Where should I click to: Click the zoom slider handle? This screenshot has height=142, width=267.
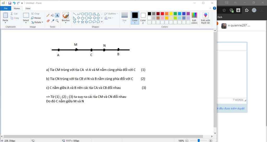click(199, 140)
